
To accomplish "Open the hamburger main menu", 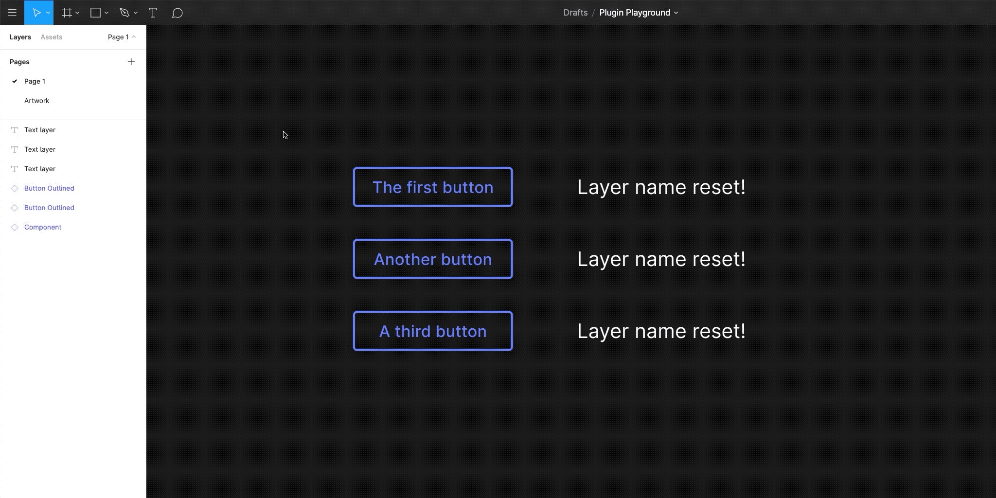I will point(12,13).
